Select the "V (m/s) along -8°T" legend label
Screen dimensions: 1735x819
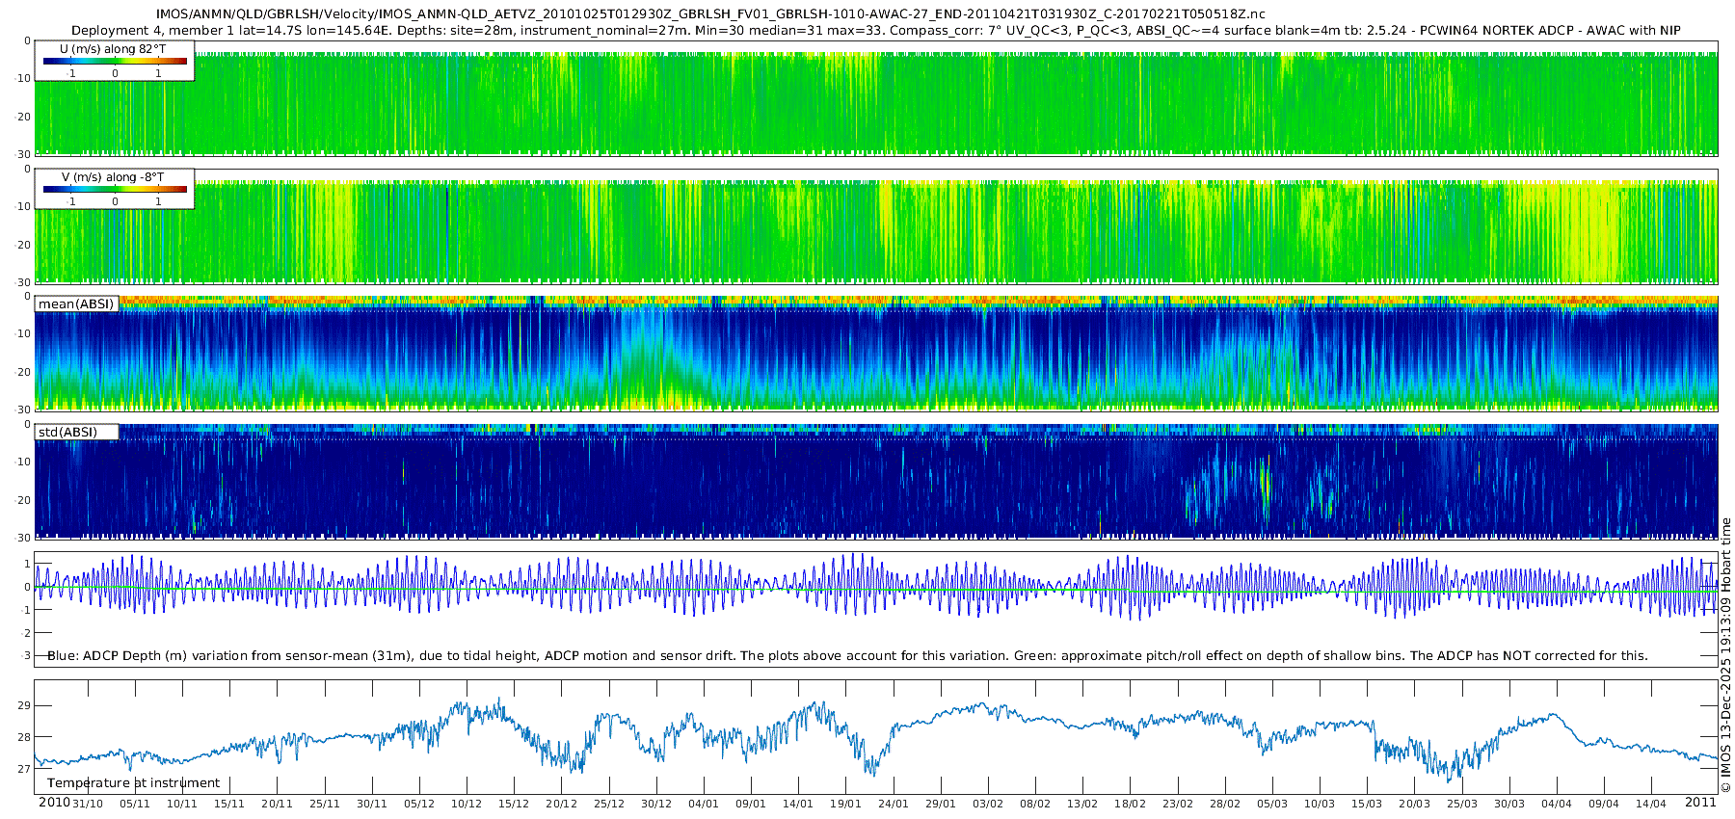click(x=113, y=176)
